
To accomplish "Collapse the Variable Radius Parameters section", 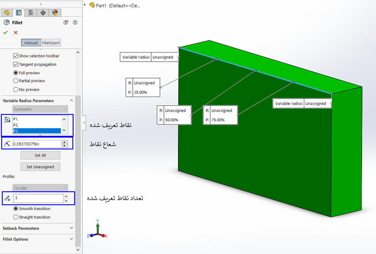I will (x=71, y=100).
